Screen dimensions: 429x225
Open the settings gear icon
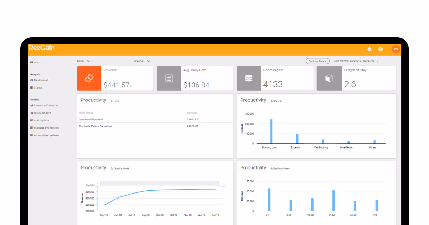369,49
